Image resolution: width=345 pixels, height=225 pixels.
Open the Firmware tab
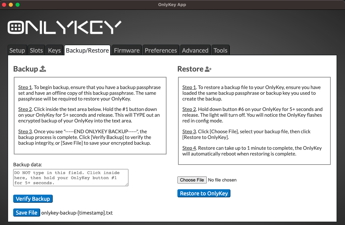tap(127, 50)
